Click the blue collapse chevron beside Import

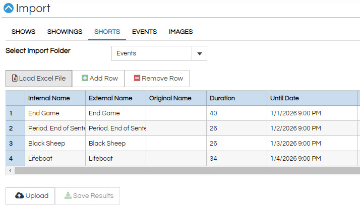click(9, 8)
